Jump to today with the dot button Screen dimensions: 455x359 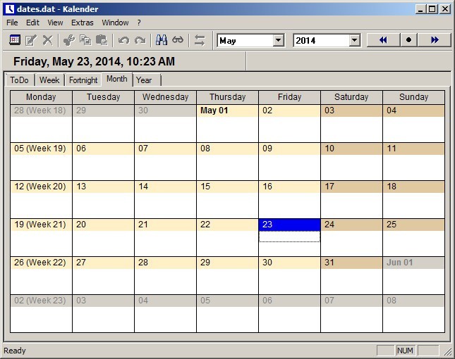click(x=409, y=40)
